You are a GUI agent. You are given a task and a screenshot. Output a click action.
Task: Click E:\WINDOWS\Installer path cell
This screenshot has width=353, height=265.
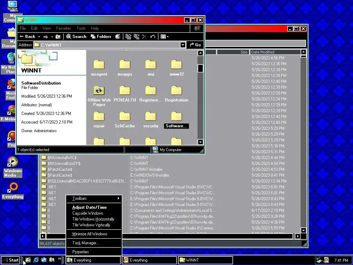(x=150, y=175)
